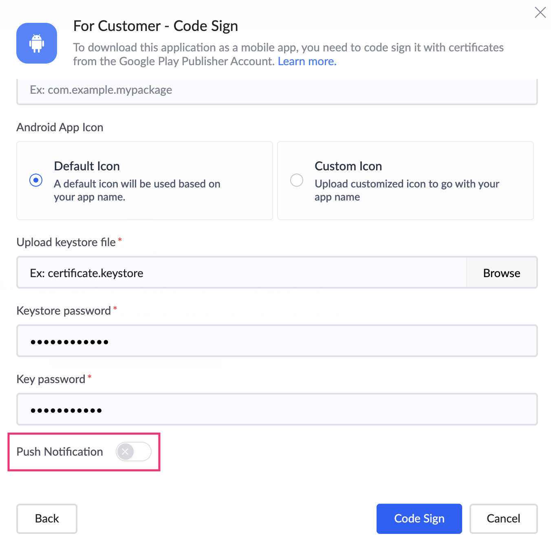The width and height of the screenshot is (551, 551).
Task: Click the blue Android robot icon
Action: pos(37,43)
